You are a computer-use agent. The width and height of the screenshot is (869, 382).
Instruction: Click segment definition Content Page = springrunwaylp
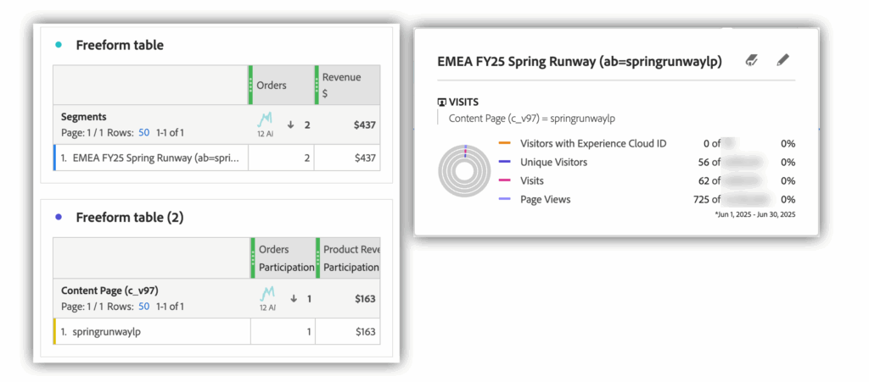coord(532,119)
